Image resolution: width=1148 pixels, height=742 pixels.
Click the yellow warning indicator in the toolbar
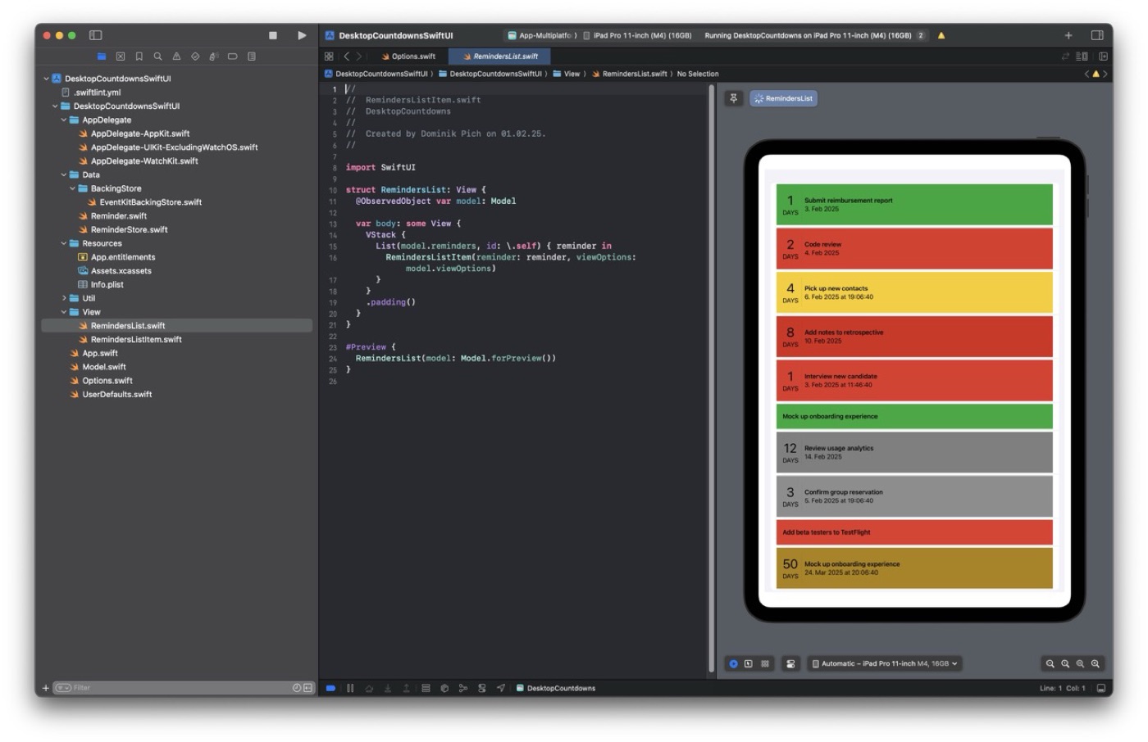(x=941, y=35)
